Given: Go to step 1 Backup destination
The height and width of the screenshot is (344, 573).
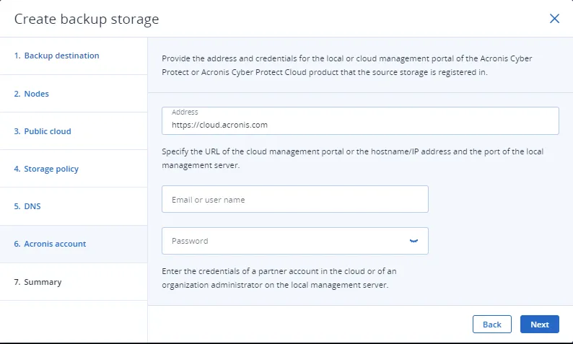Looking at the screenshot, I should (x=74, y=56).
